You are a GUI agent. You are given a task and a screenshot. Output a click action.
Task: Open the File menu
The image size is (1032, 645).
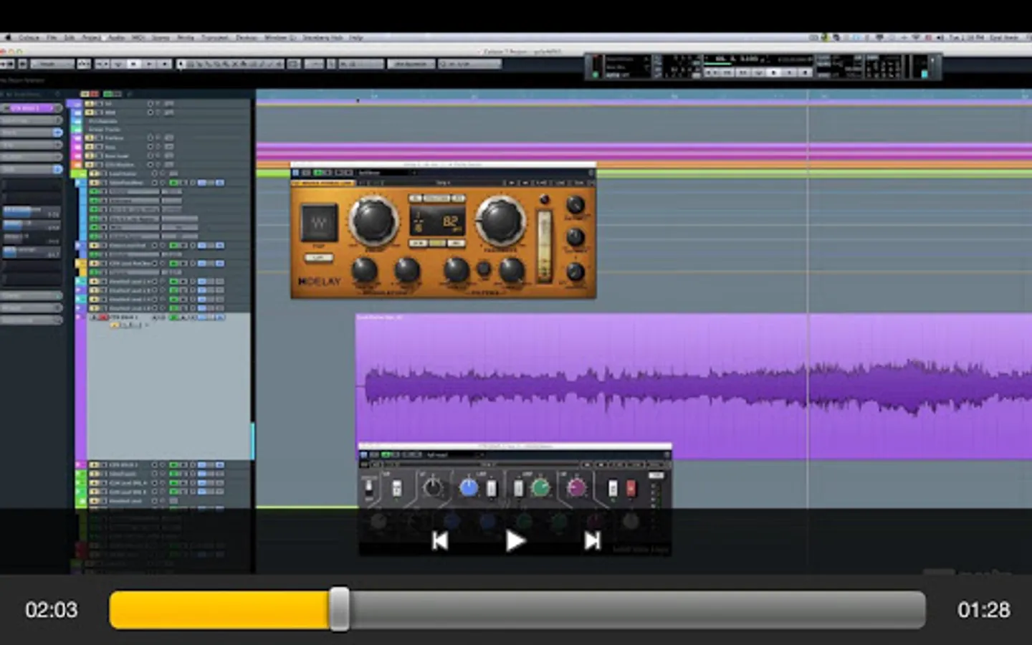pyautogui.click(x=52, y=37)
